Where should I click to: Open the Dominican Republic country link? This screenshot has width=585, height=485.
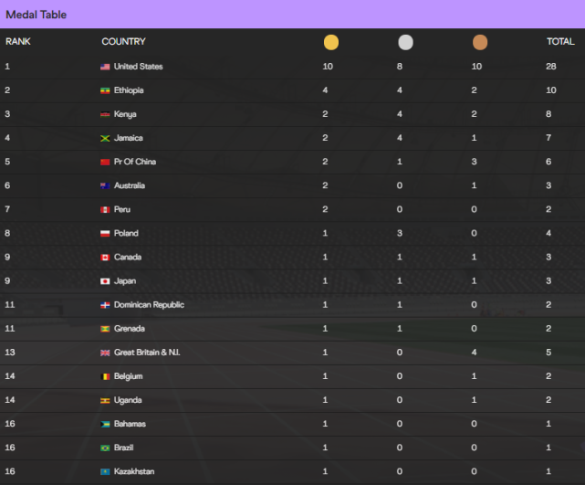(x=149, y=305)
